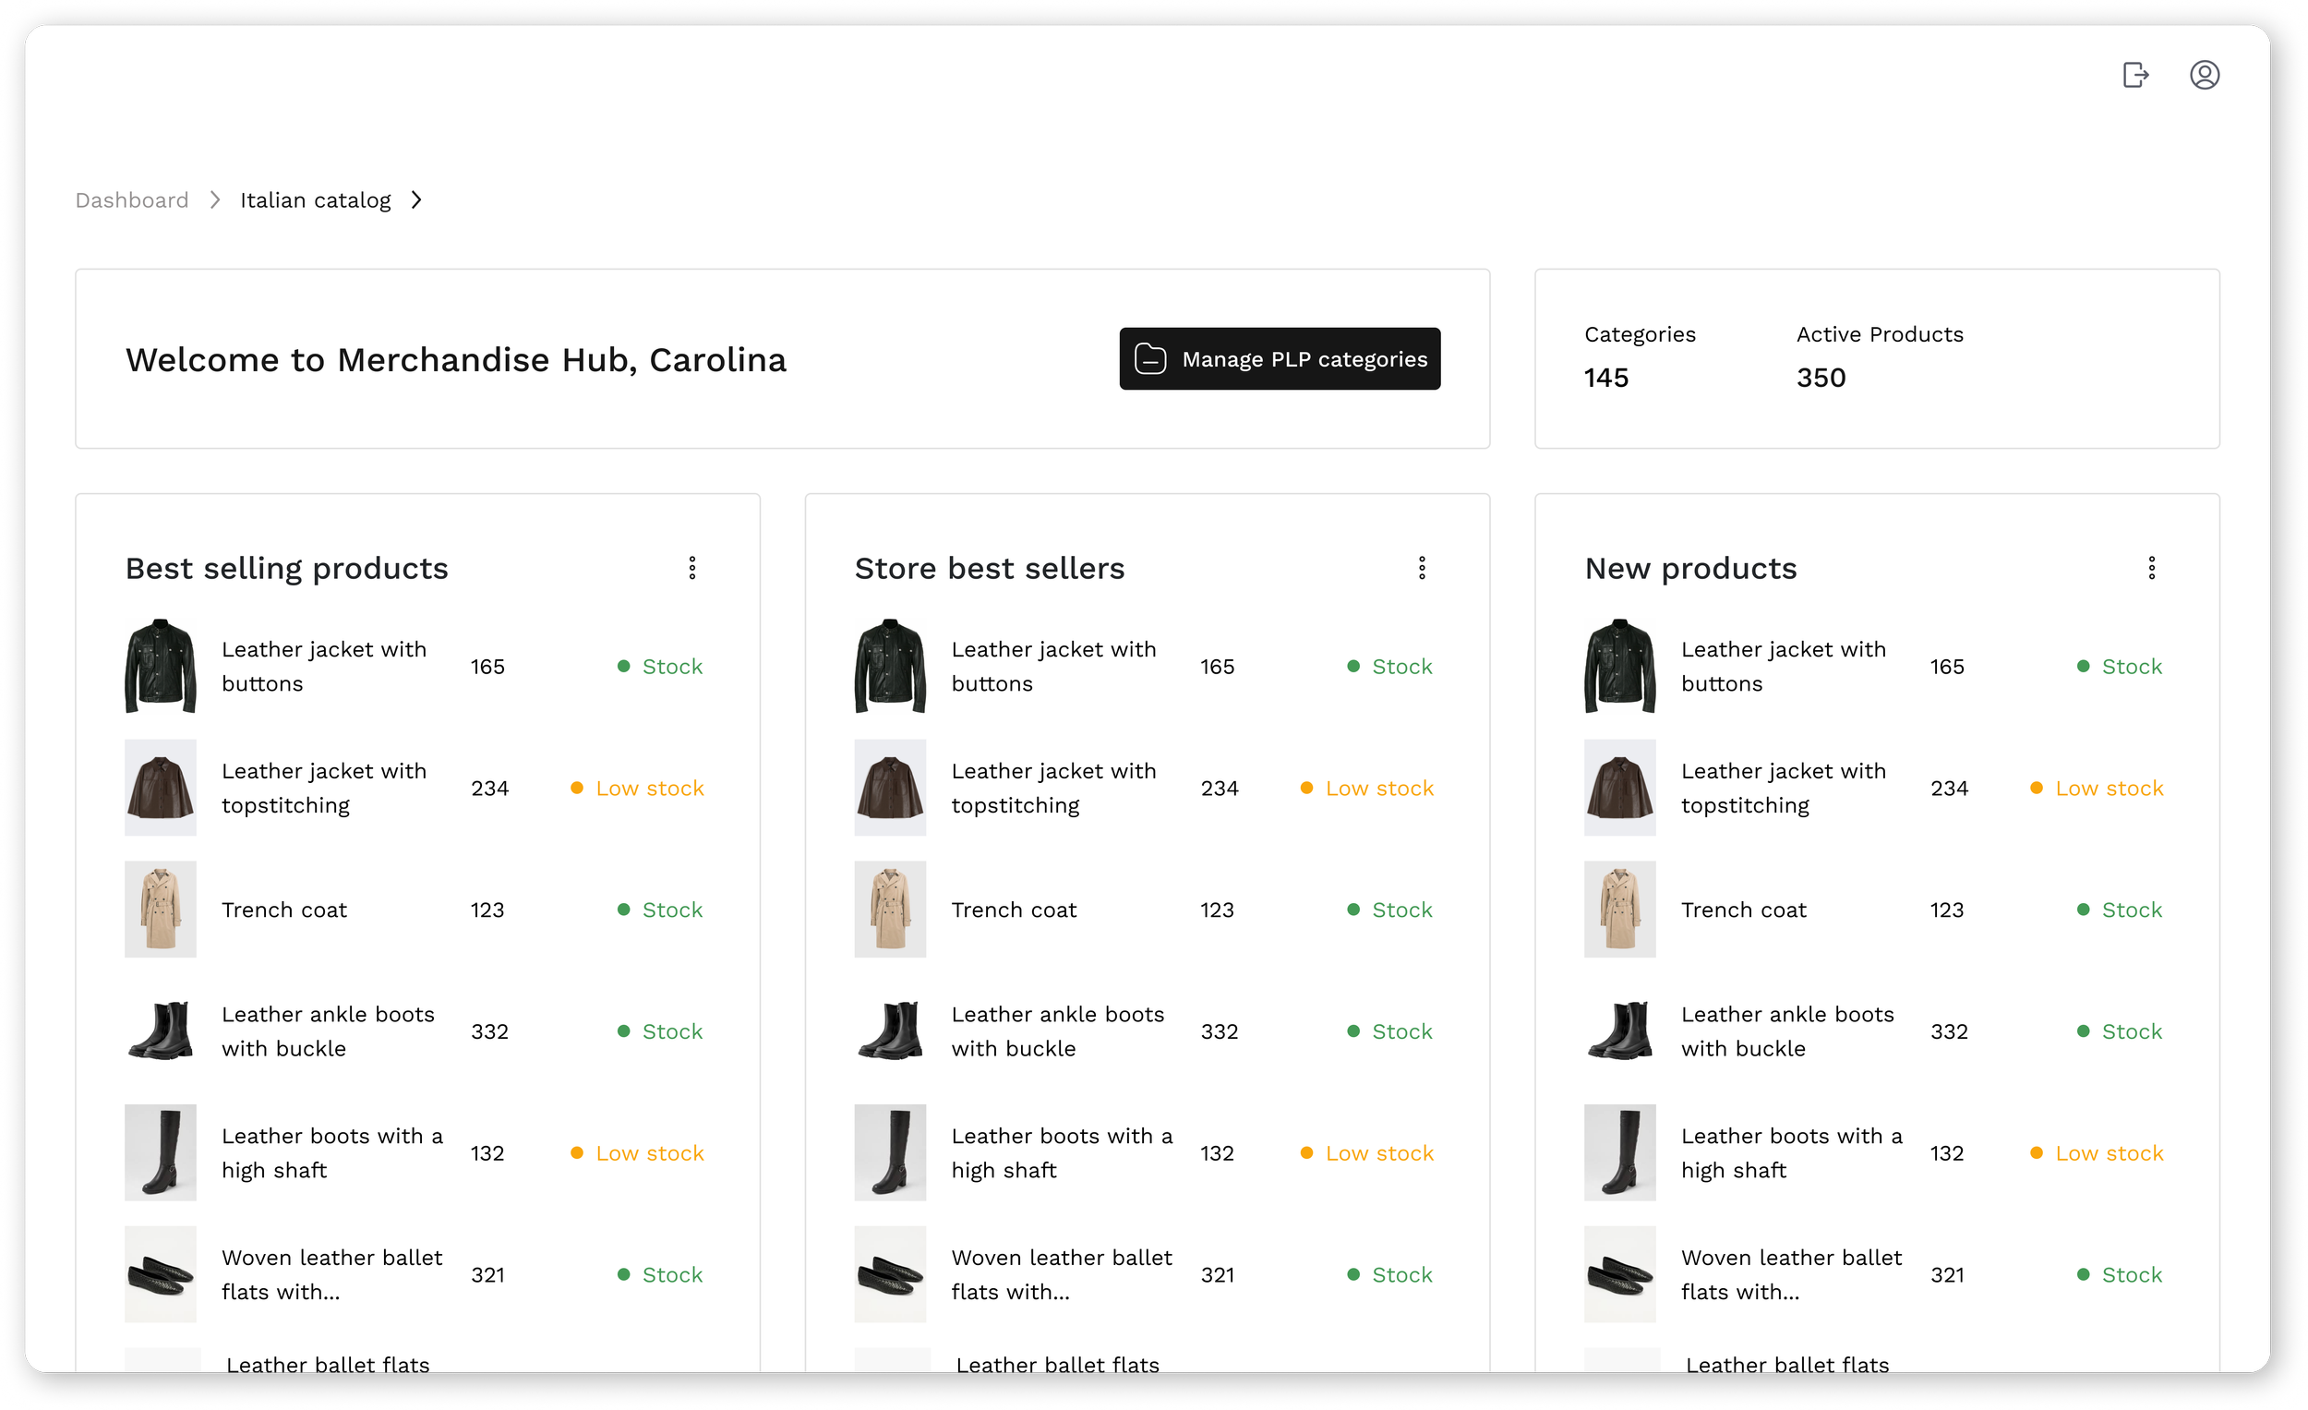2308x1410 pixels.
Task: Open Trench coat thumbnail in Best selling
Action: coord(160,909)
